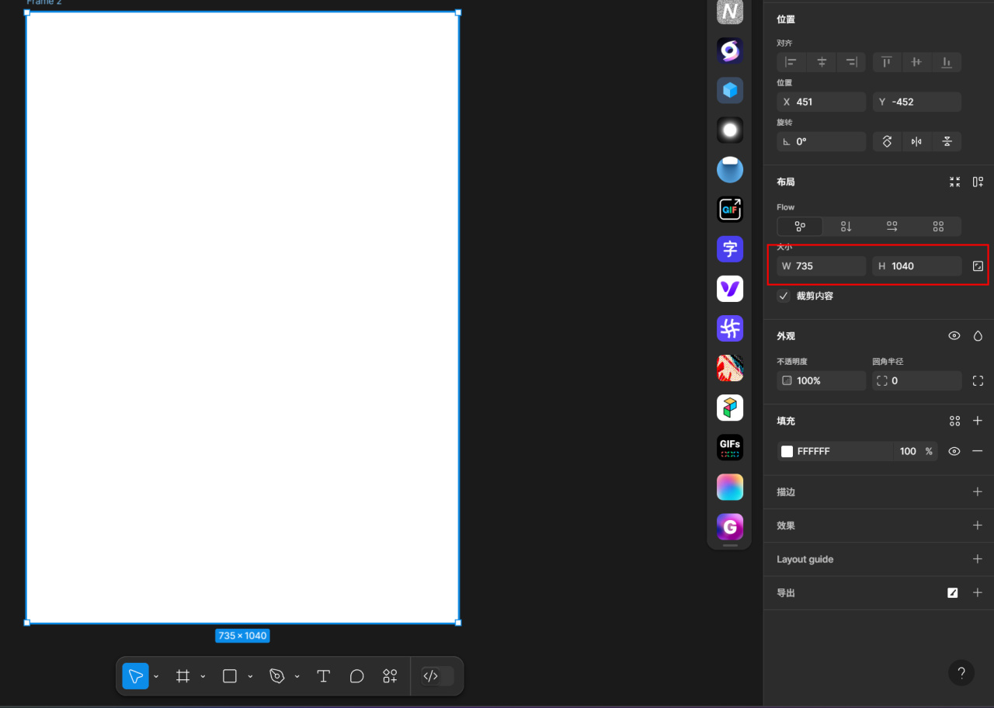
Task: Open the help question mark button
Action: tap(961, 673)
